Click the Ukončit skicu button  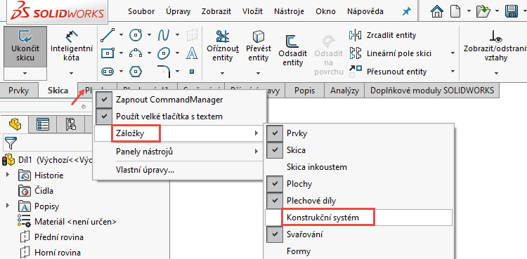[x=25, y=46]
